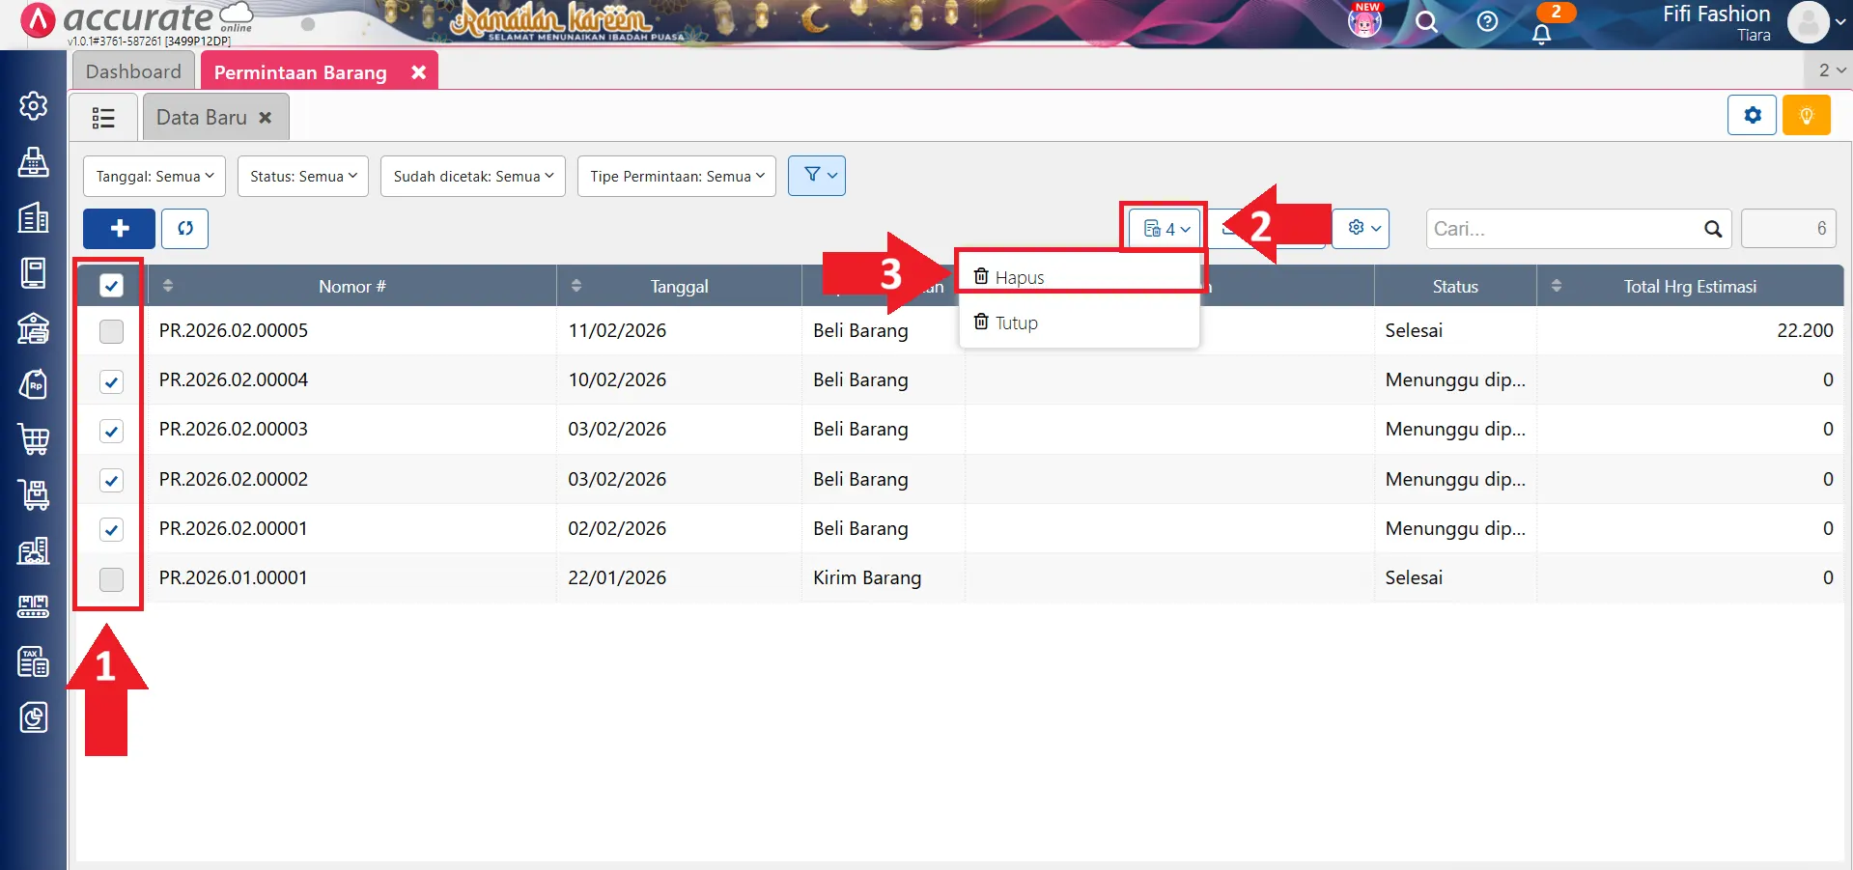Toggle the select-all header checkbox

(x=112, y=286)
